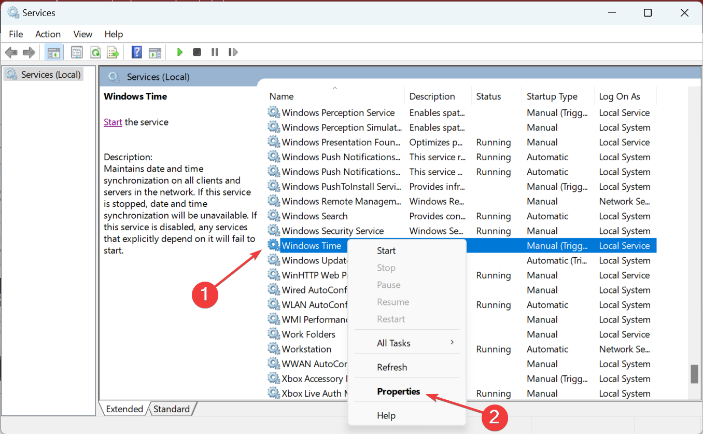Toggle Show/Hide Console Tree button

pyautogui.click(x=53, y=52)
